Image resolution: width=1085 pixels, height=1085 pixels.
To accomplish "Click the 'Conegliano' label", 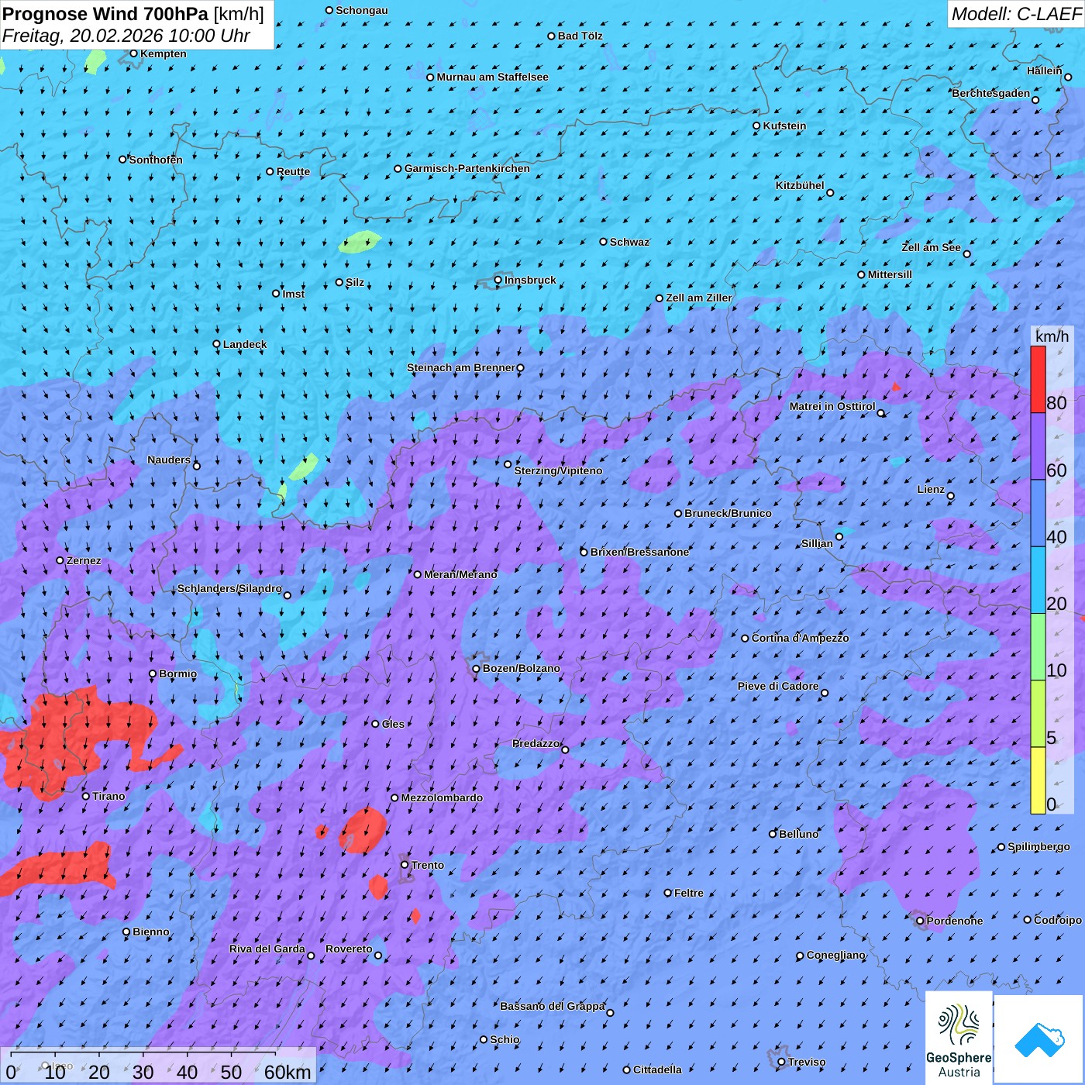I will [835, 955].
